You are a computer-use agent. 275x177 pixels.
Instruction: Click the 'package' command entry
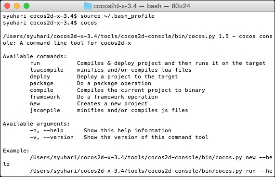click(41, 83)
